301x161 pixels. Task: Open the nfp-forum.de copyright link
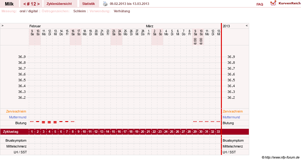pyautogui.click(x=281, y=157)
